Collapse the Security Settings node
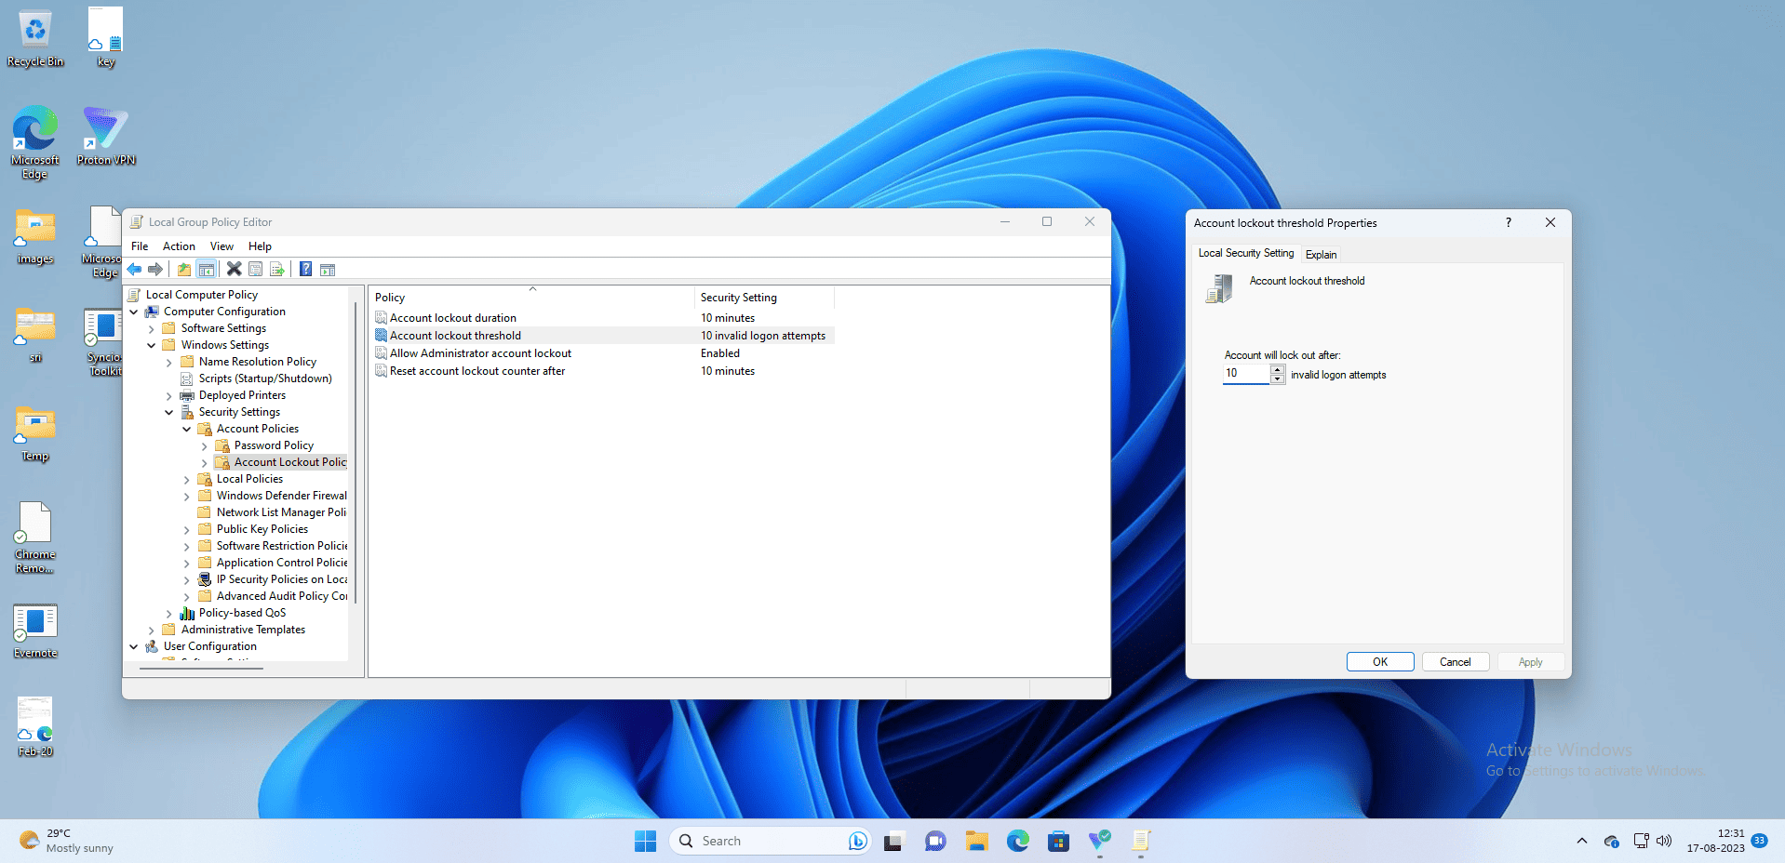The height and width of the screenshot is (863, 1785). pos(169,412)
